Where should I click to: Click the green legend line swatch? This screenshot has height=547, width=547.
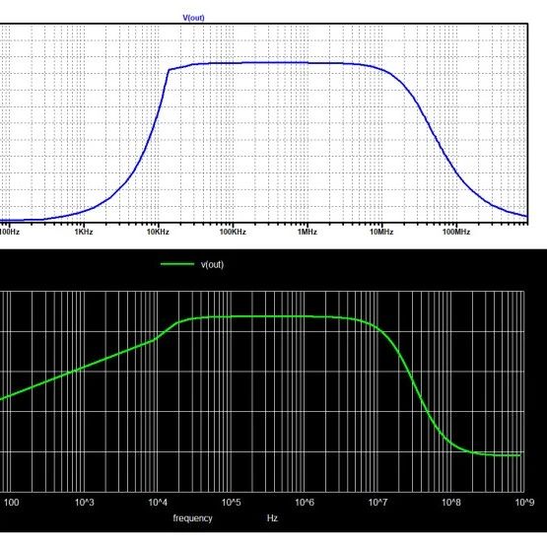[x=177, y=264]
